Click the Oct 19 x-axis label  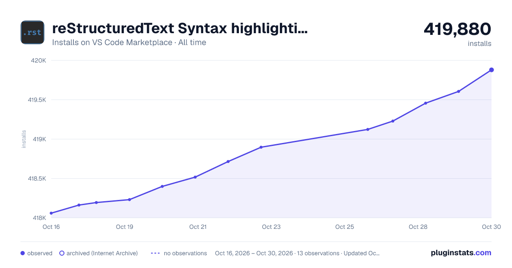click(125, 227)
